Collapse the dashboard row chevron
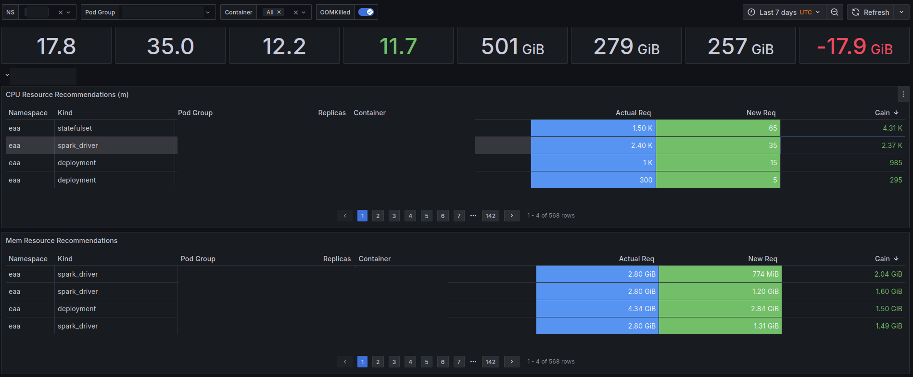The height and width of the screenshot is (377, 913). coord(7,75)
